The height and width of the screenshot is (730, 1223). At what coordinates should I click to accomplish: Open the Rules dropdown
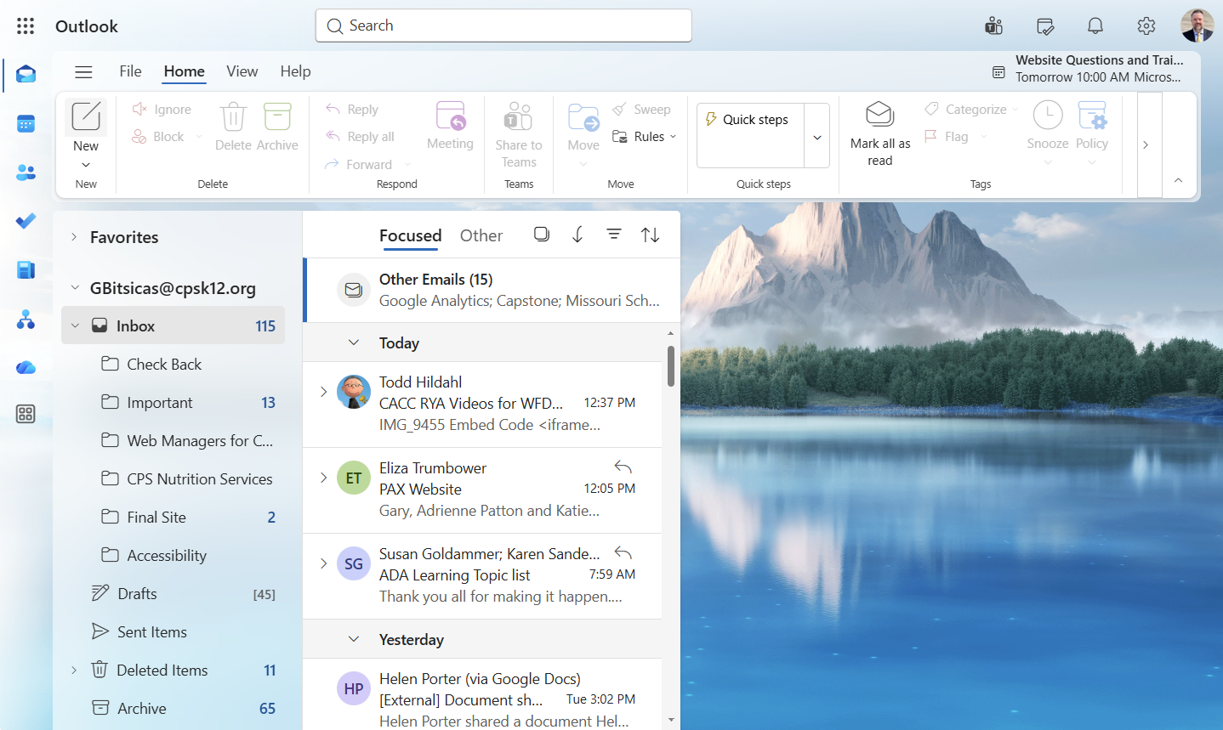645,137
